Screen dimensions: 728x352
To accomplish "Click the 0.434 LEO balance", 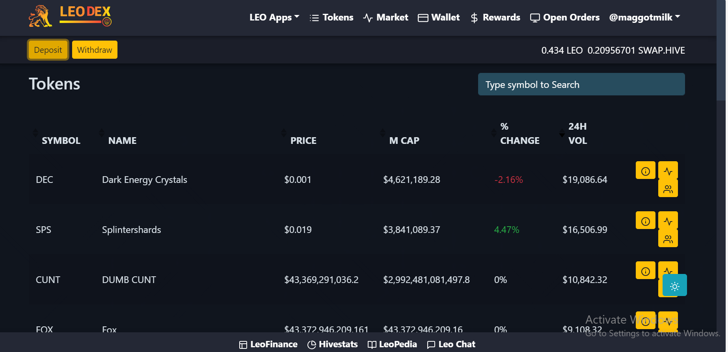I will pos(562,50).
